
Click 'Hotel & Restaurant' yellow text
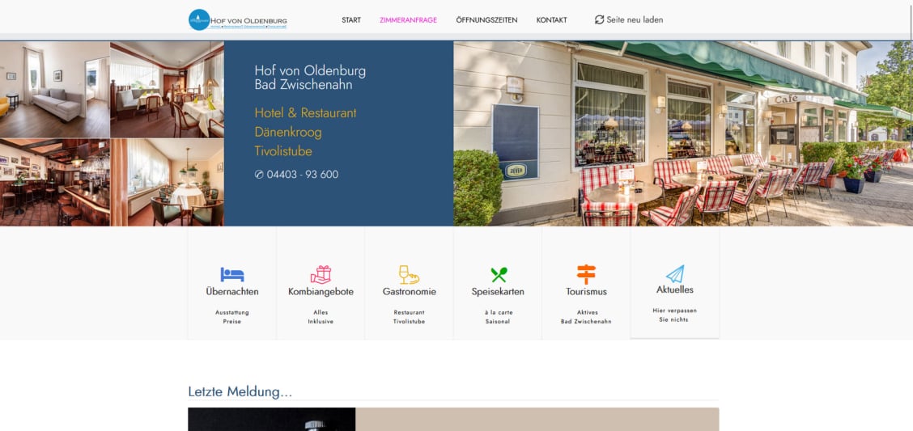point(305,113)
